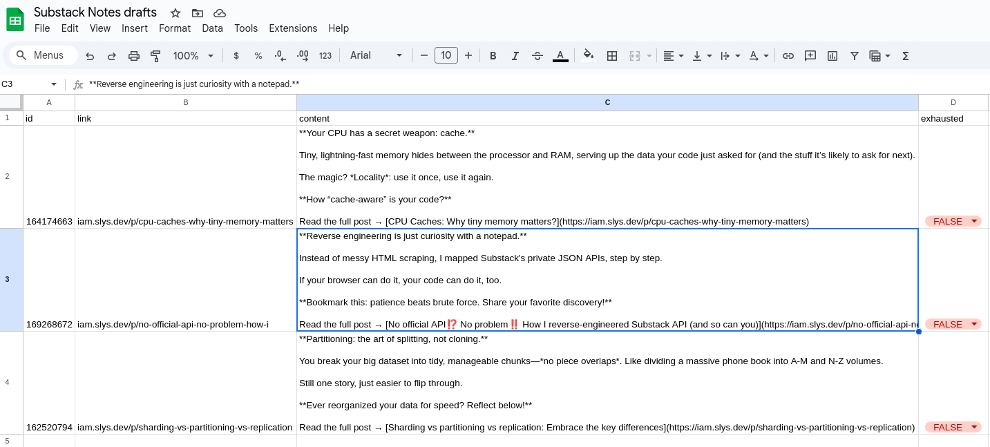Viewport: 990px width, 447px height.
Task: Click the document title Substack Notes drafts
Action: coord(95,12)
